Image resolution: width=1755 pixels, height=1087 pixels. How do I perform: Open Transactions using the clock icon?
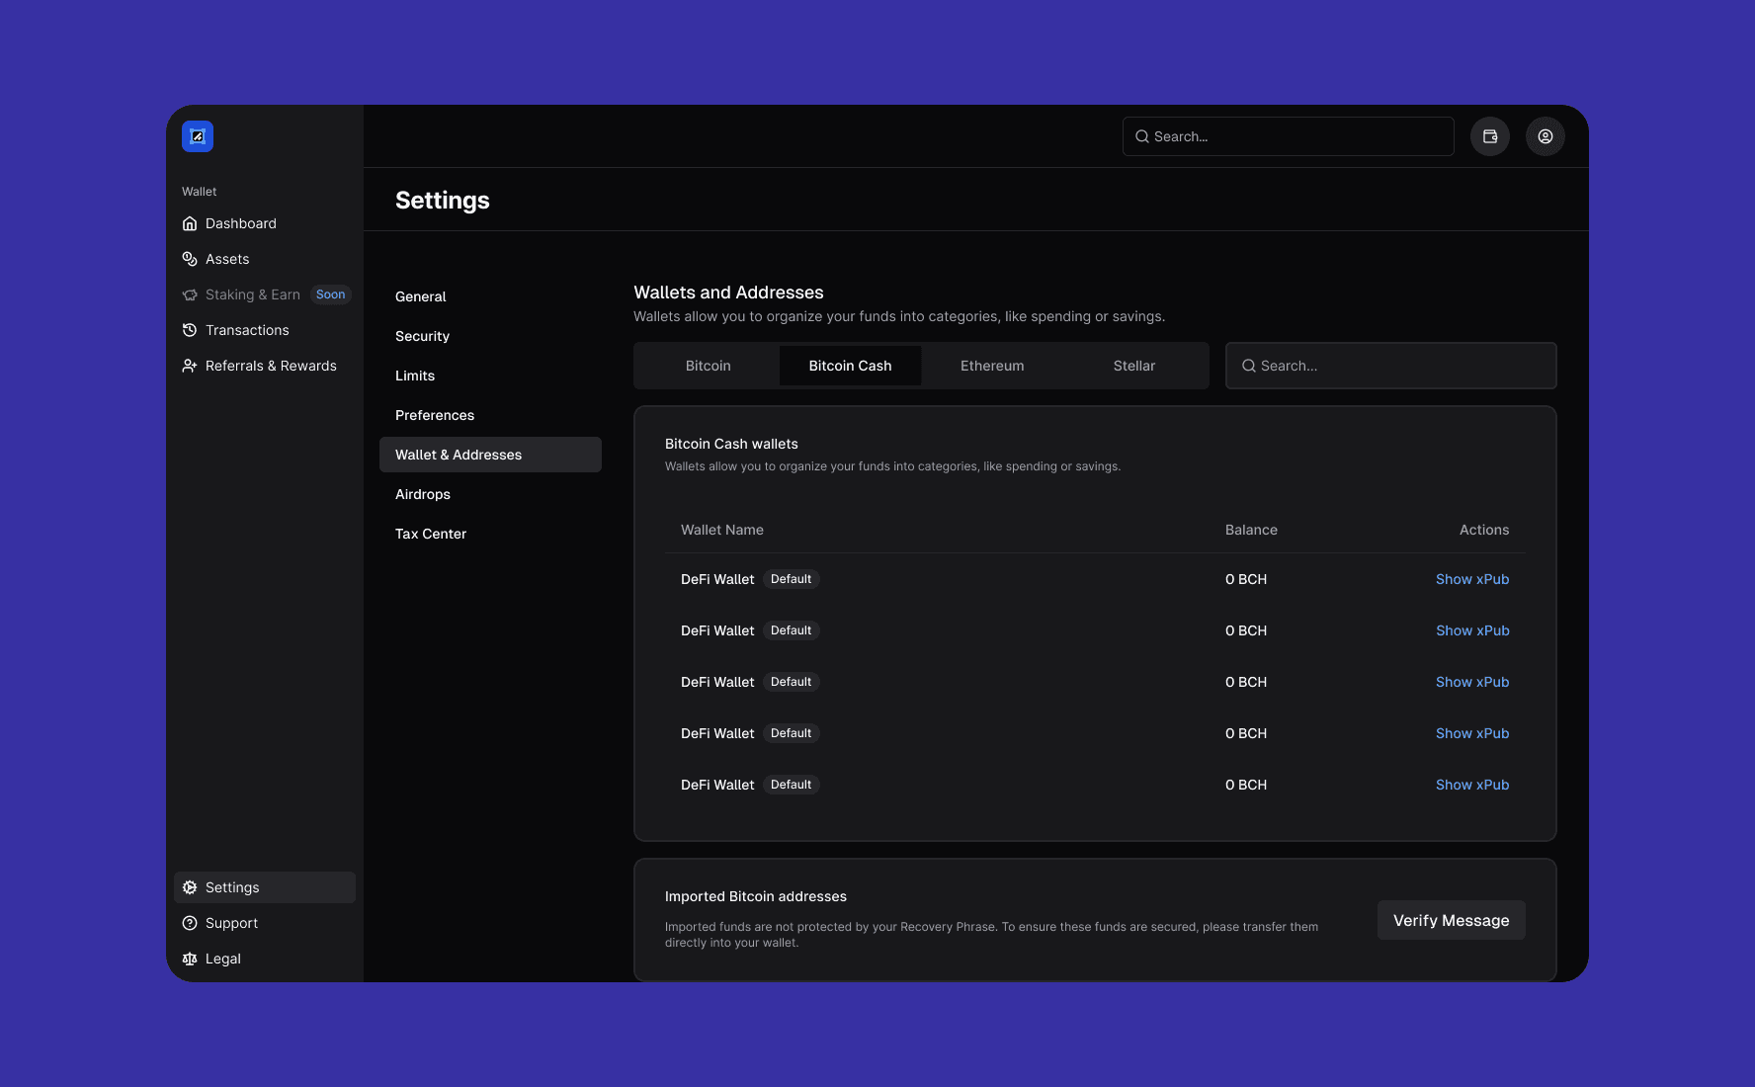point(190,329)
